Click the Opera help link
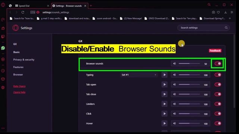The width and height of the screenshot is (239, 134). coord(19,92)
